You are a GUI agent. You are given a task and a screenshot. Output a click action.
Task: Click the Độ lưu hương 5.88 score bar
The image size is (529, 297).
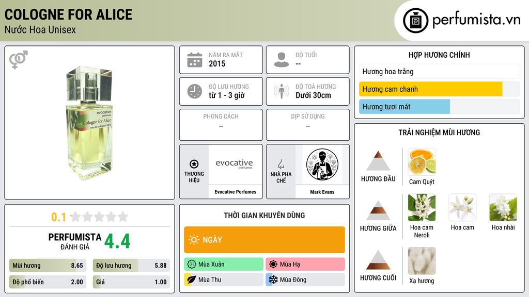click(131, 266)
